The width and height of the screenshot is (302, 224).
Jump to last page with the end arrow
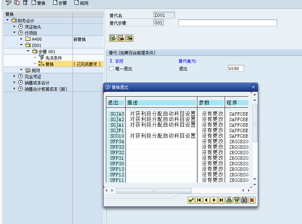click(x=221, y=200)
